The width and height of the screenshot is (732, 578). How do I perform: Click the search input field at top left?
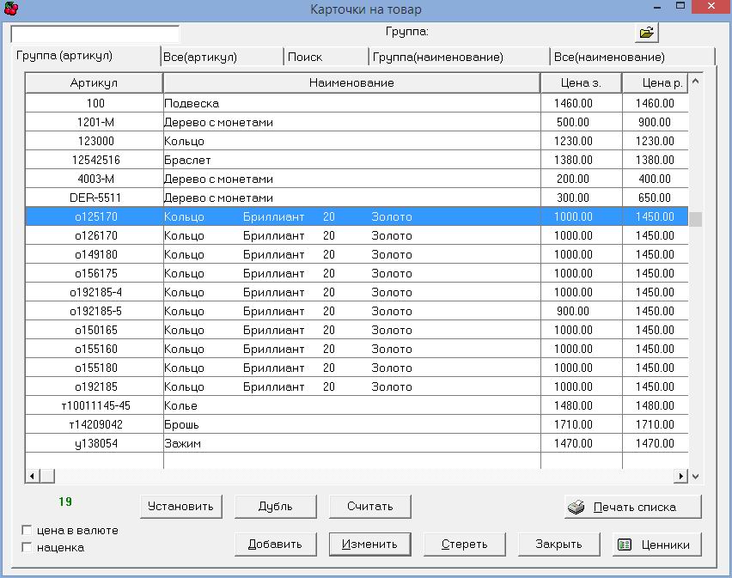click(x=95, y=34)
